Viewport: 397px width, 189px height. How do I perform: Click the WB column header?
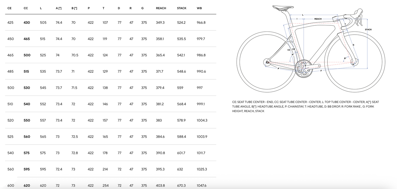click(199, 8)
